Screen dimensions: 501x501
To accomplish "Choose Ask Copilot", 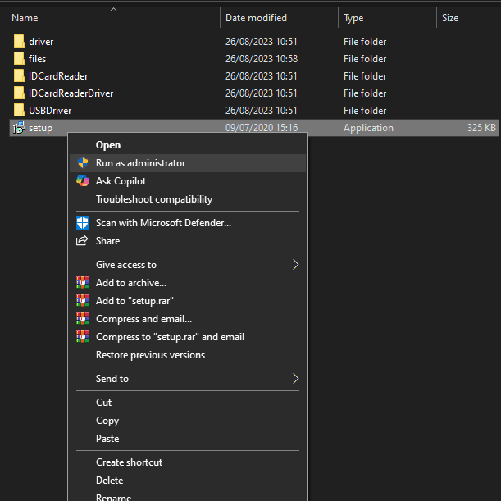I will coord(188,181).
